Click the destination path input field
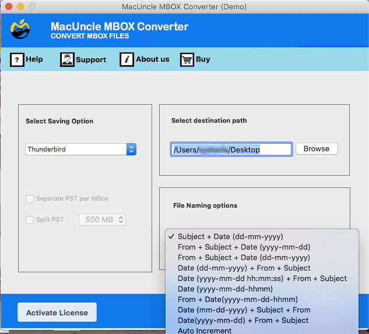This screenshot has width=369, height=334. tap(231, 150)
